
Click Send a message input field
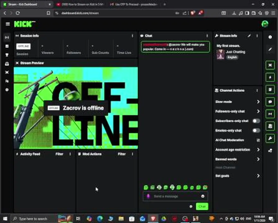click(x=175, y=196)
